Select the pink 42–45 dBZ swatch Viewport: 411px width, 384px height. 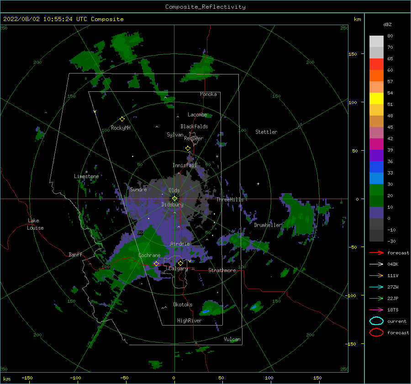[x=376, y=132]
